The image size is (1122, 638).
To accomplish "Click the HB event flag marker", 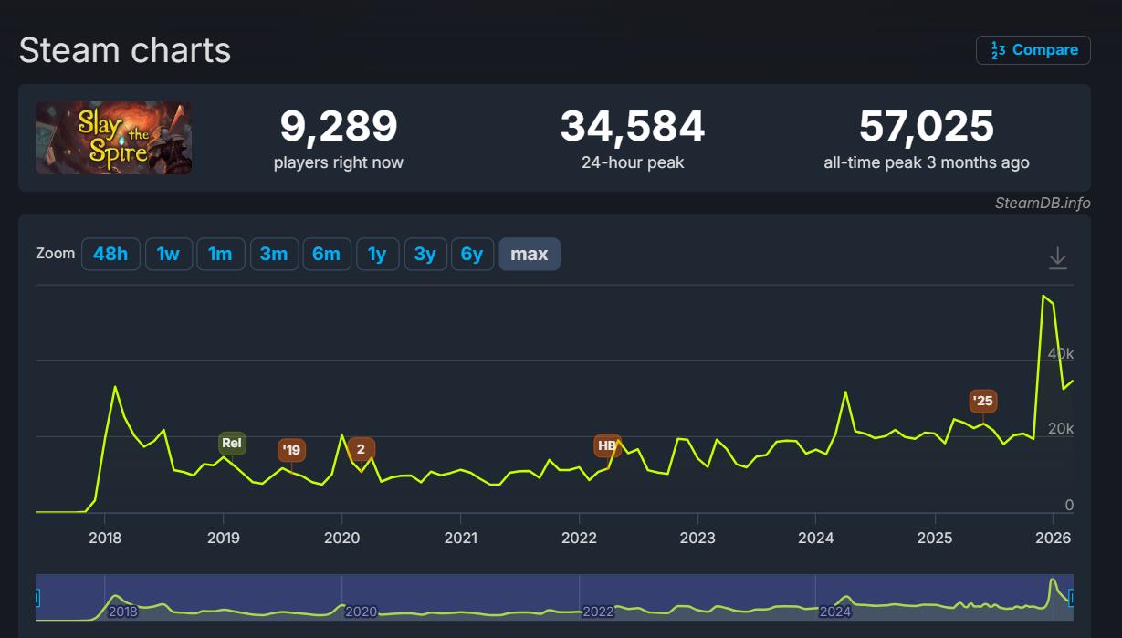I will 607,445.
